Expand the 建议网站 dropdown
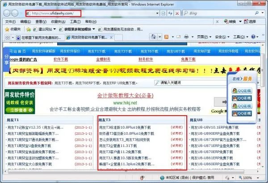268x183 pixels. (x=54, y=29)
